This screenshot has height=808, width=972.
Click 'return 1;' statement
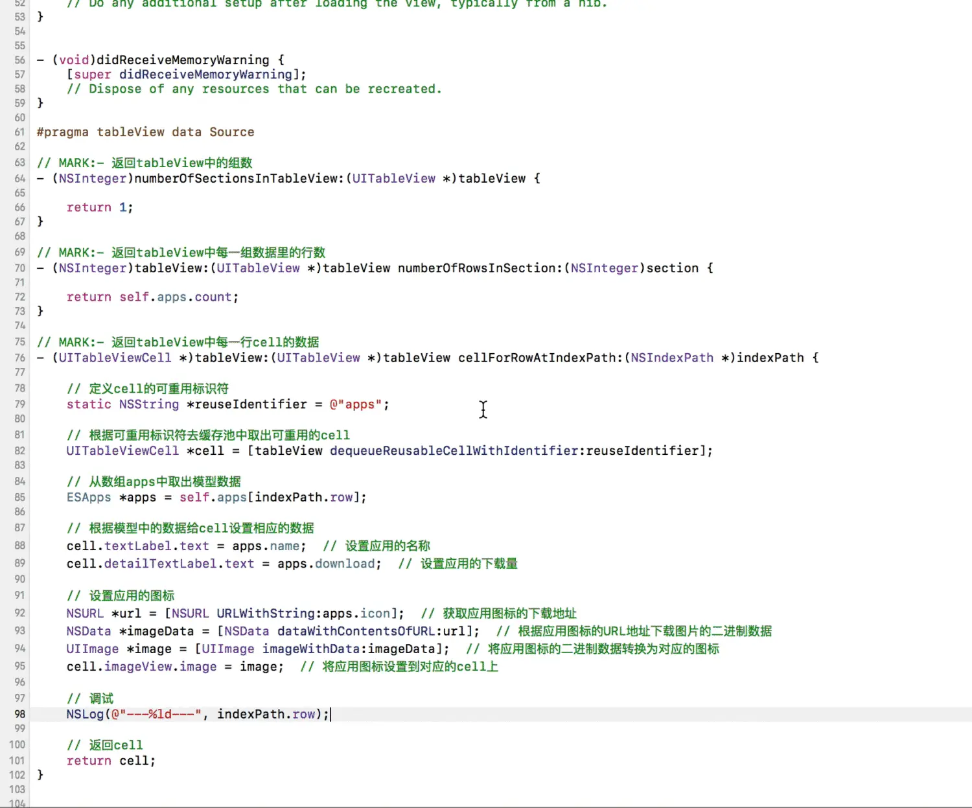pos(100,207)
